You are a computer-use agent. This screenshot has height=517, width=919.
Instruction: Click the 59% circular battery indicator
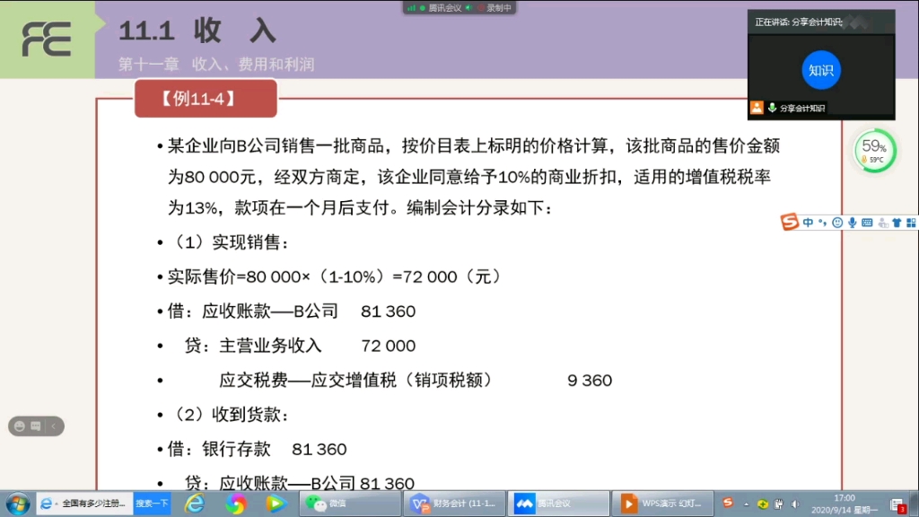875,153
